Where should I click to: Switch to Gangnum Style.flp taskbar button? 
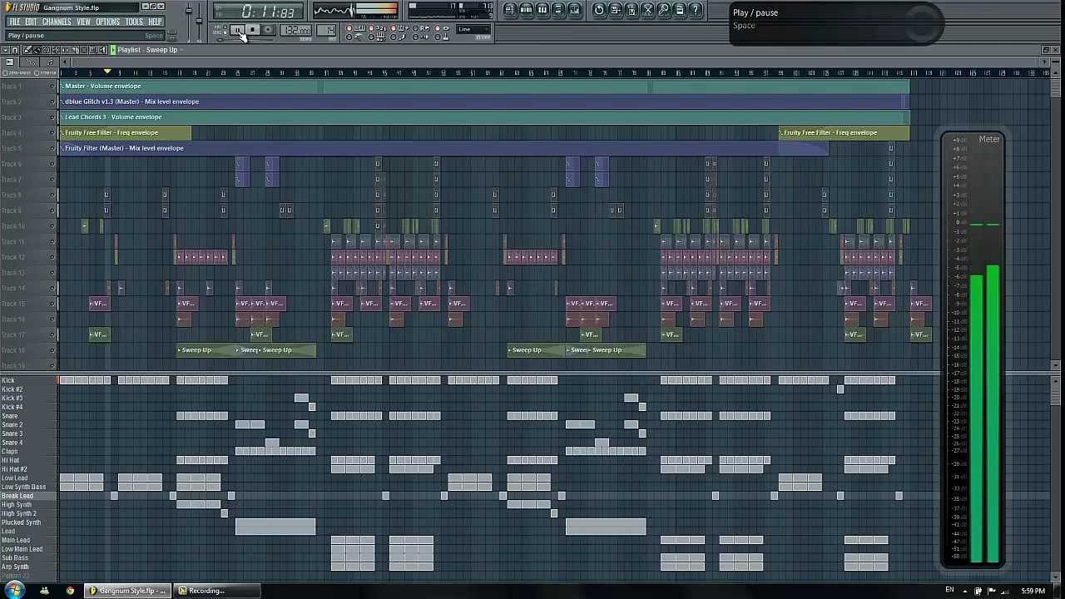128,591
